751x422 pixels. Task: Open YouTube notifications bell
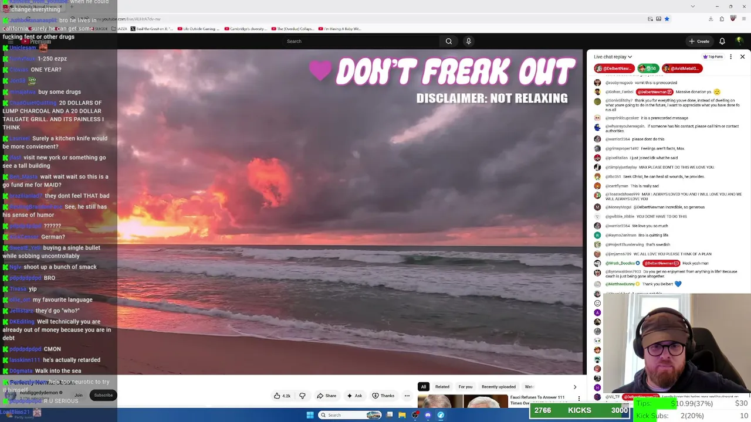coord(722,41)
